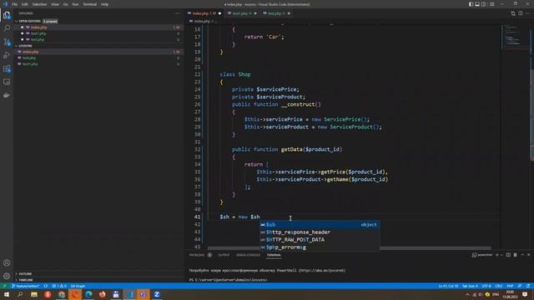Viewport: 534px width, 300px height.
Task: Open the Manage gear icon
Action: pyautogui.click(x=7, y=276)
